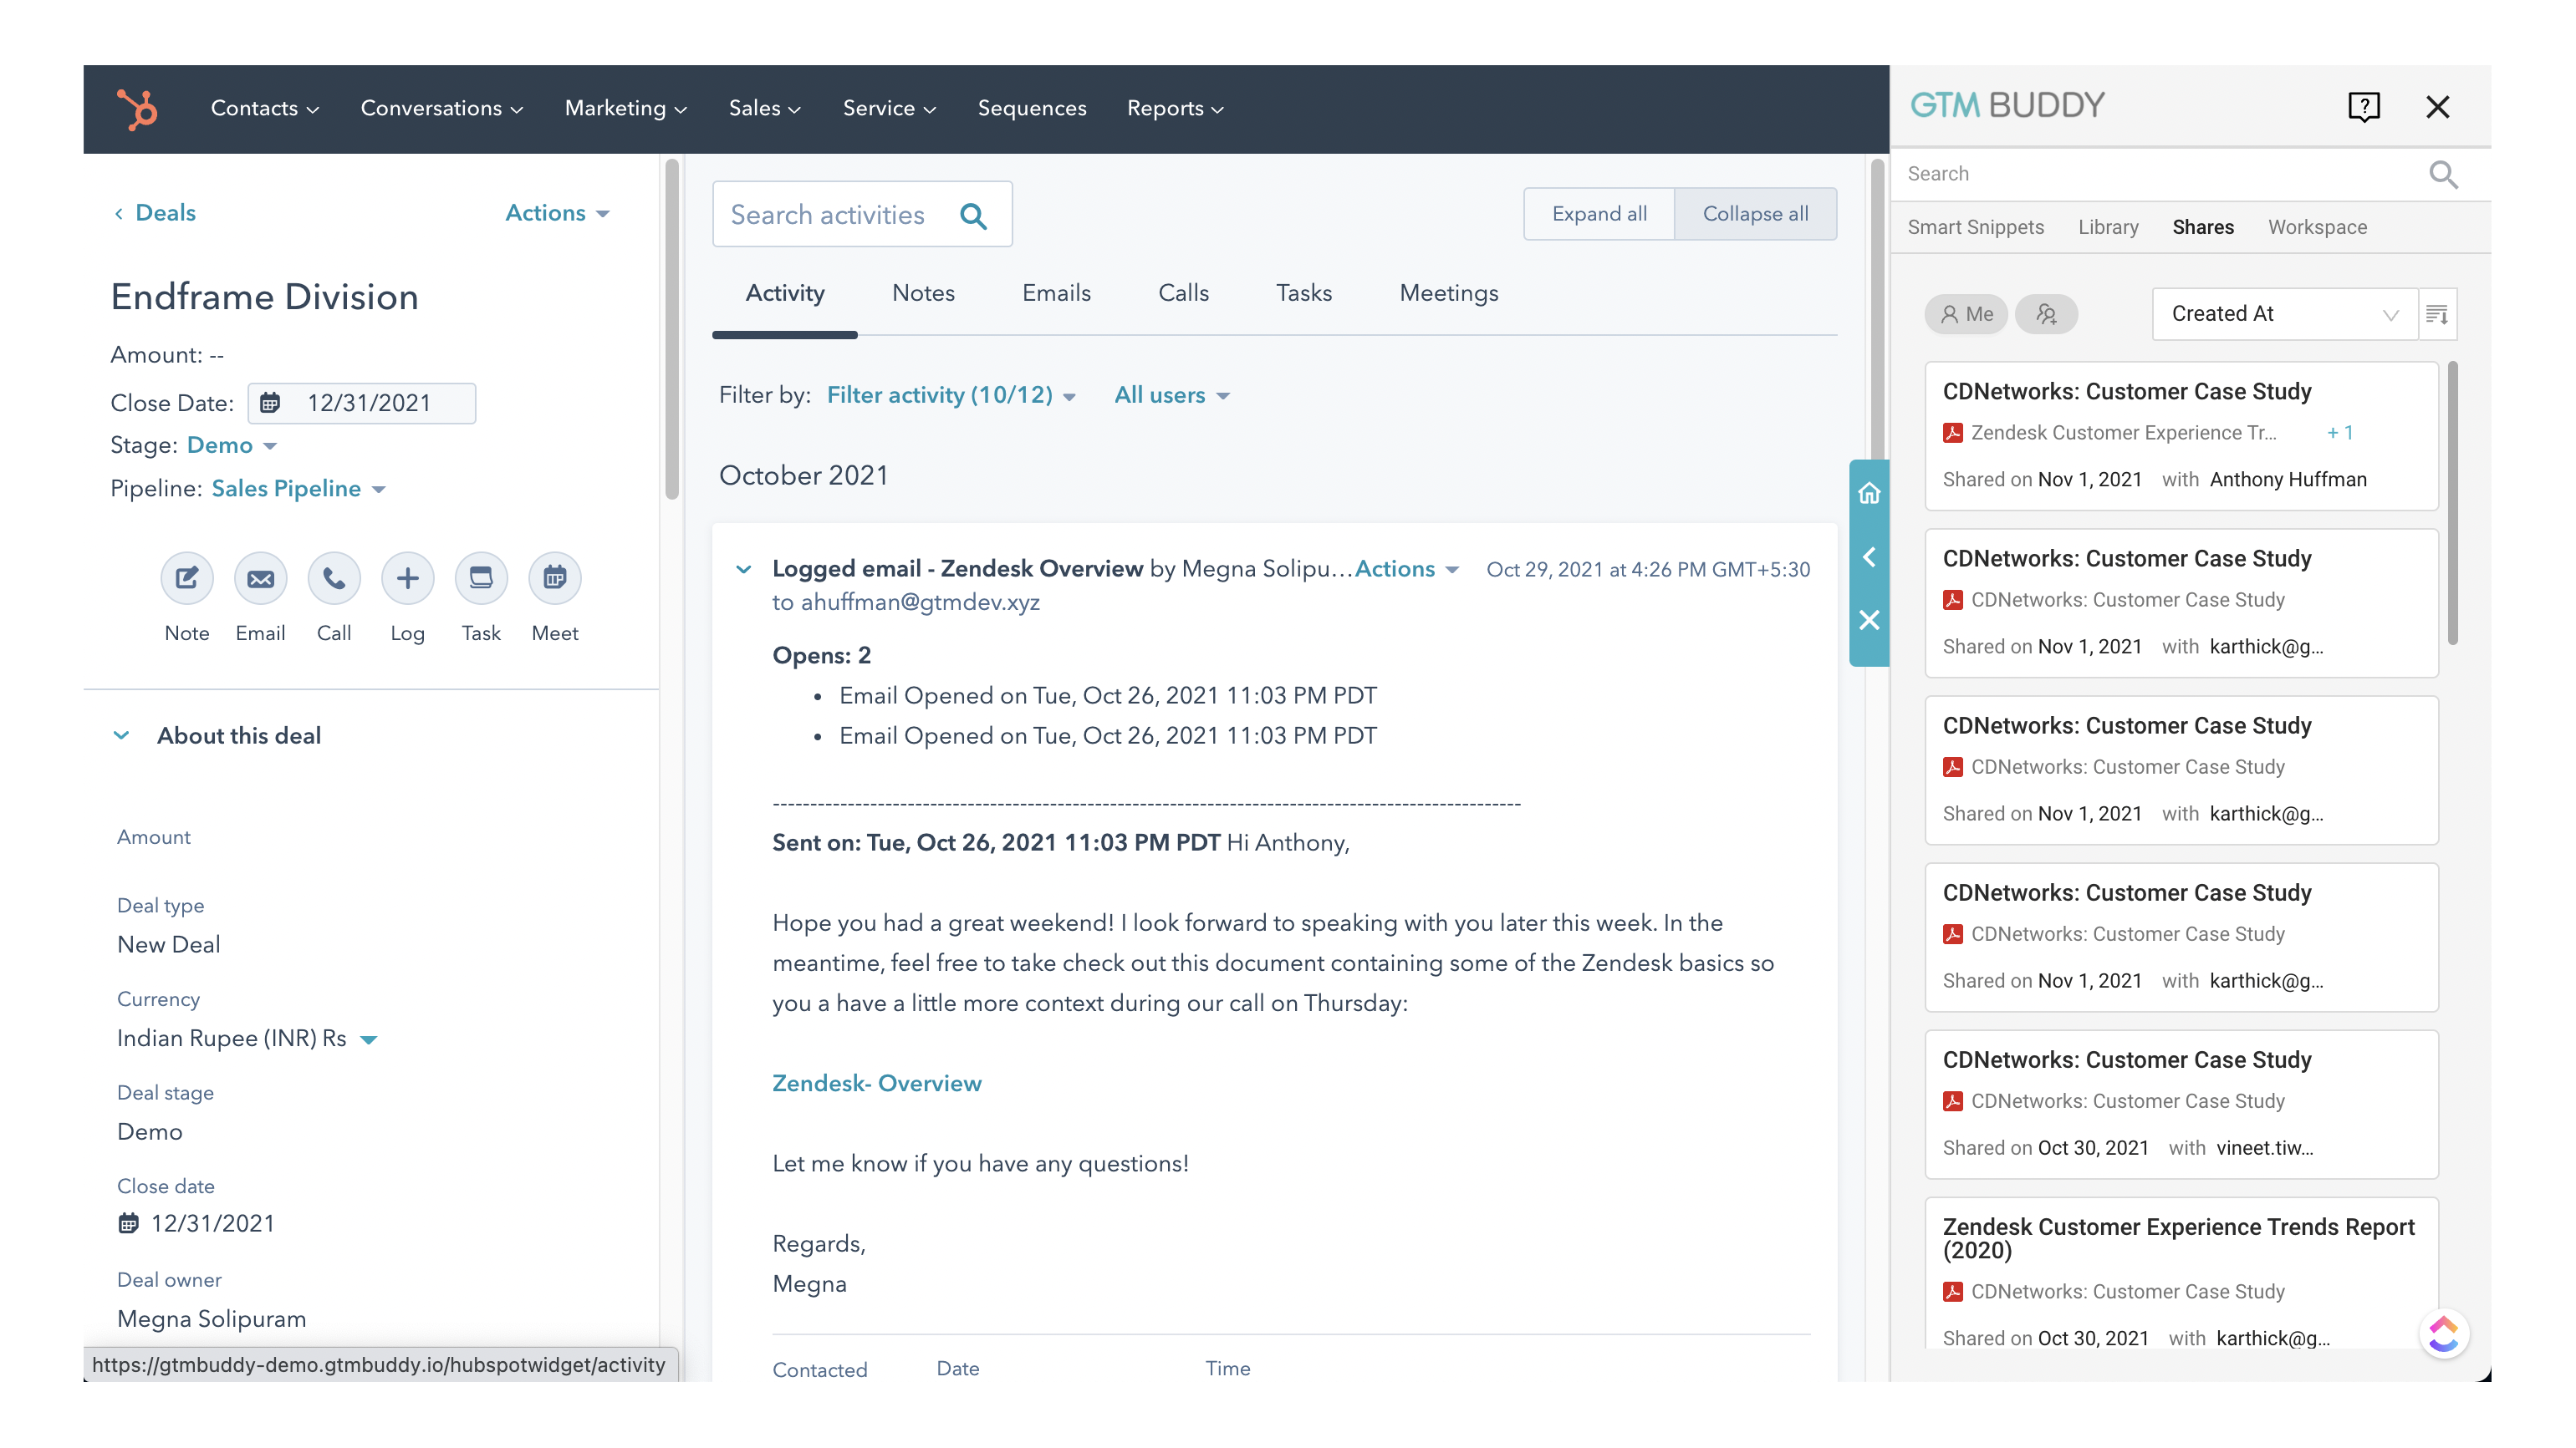This screenshot has width=2576, height=1448.
Task: Toggle the sort order icon next to Created At
Action: click(x=2437, y=314)
